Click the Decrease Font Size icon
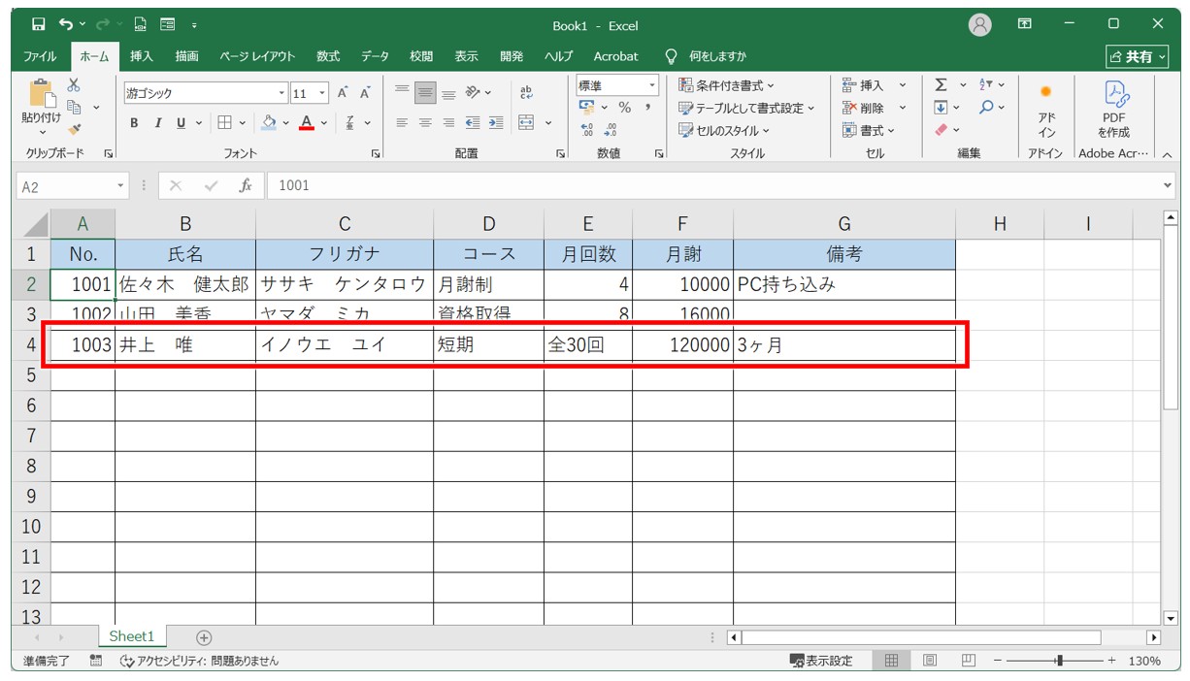This screenshot has width=1190, height=681. click(x=365, y=93)
